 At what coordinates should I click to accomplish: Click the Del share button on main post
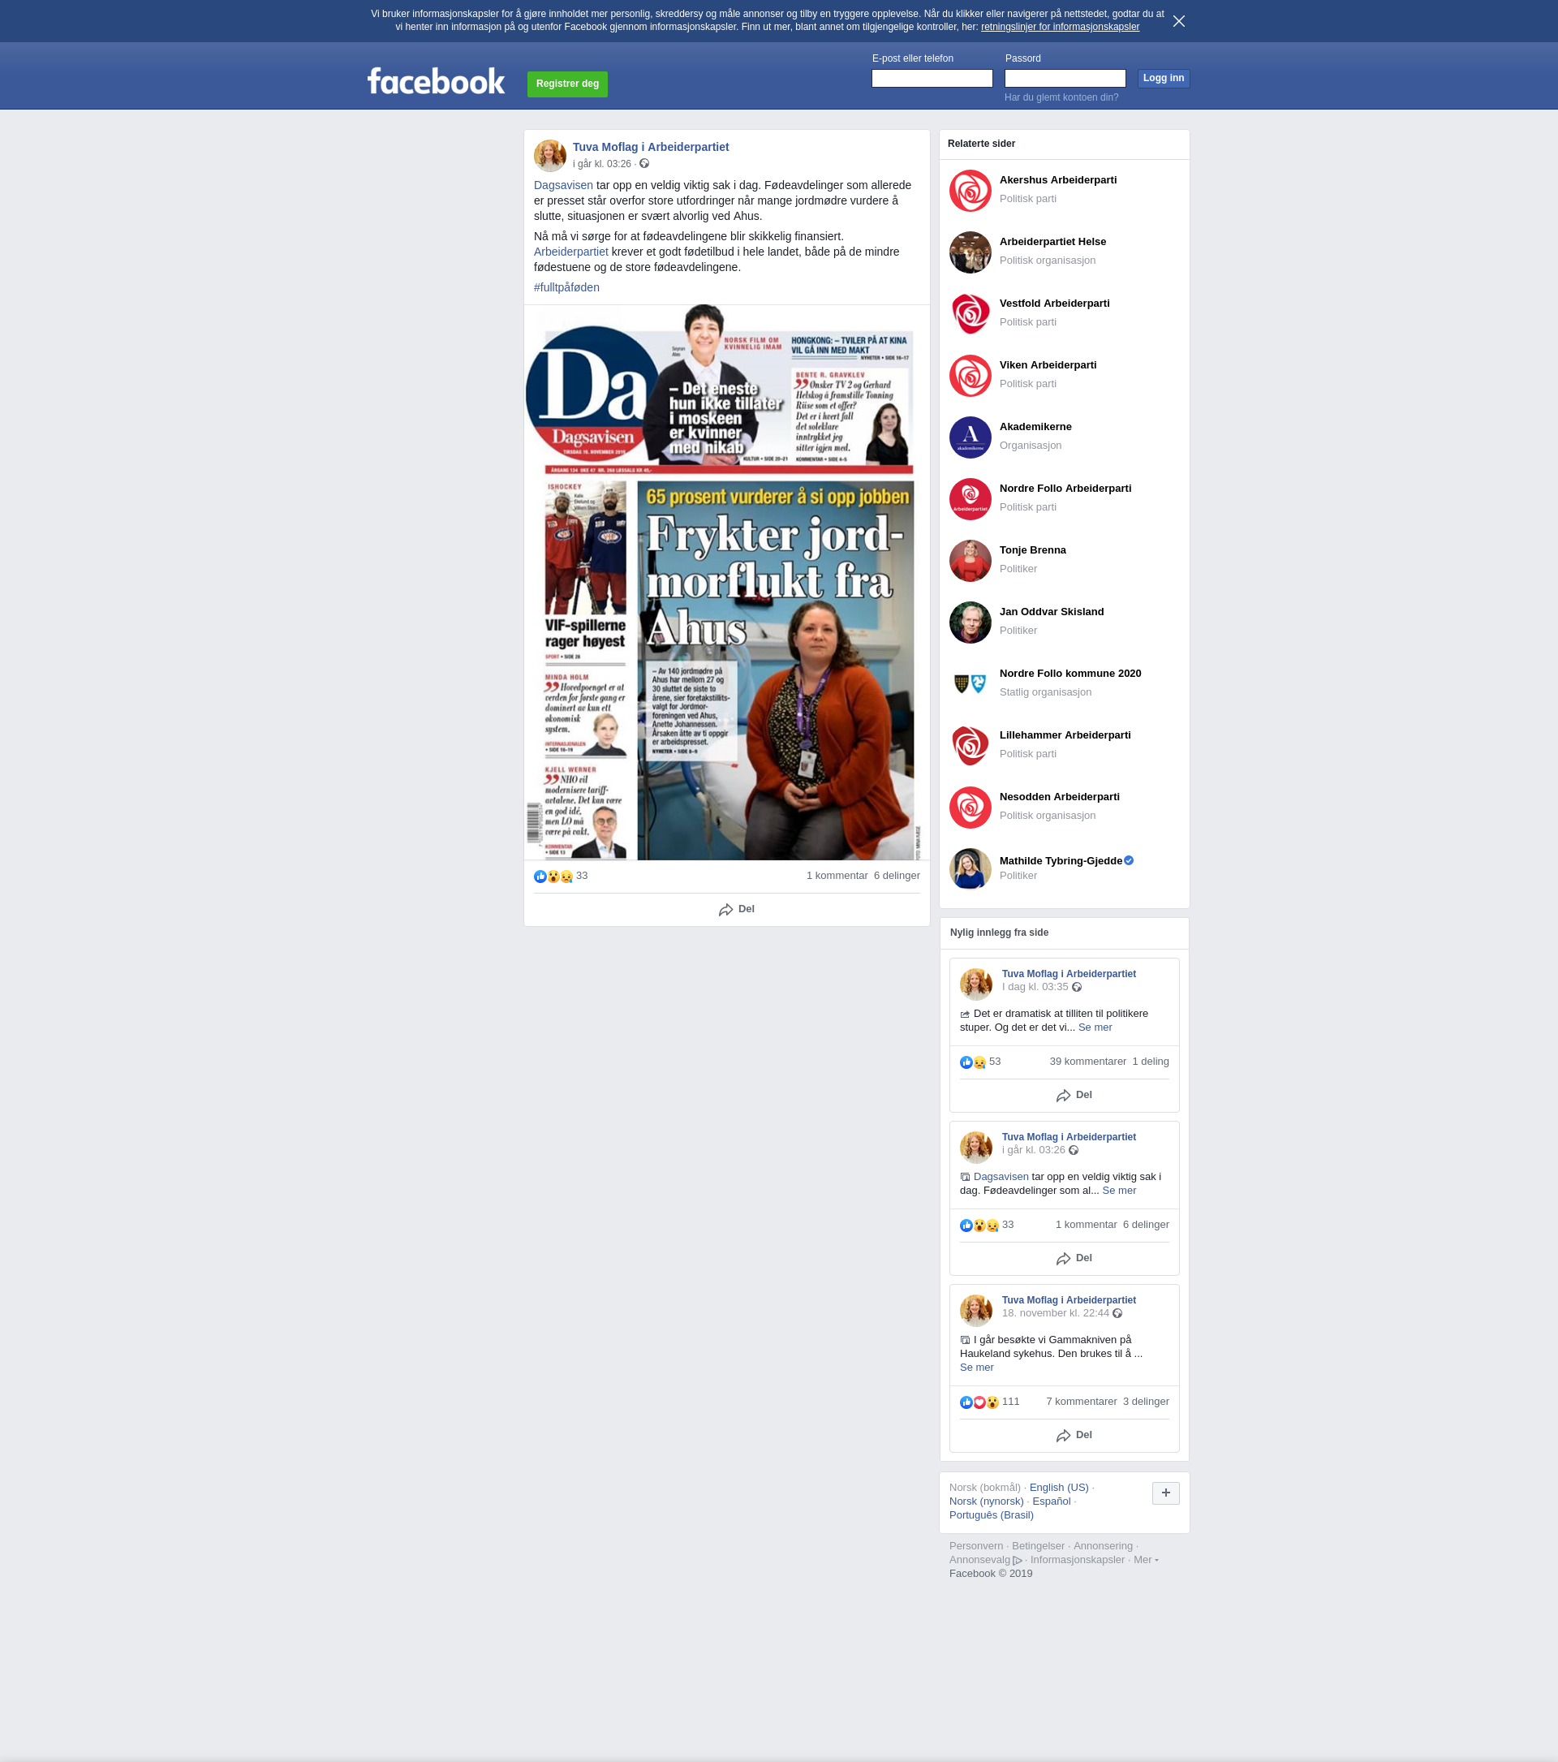pos(736,910)
